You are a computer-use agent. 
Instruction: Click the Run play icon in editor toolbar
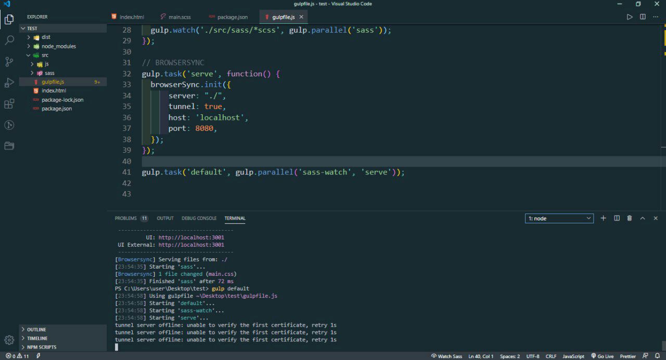[x=630, y=17]
